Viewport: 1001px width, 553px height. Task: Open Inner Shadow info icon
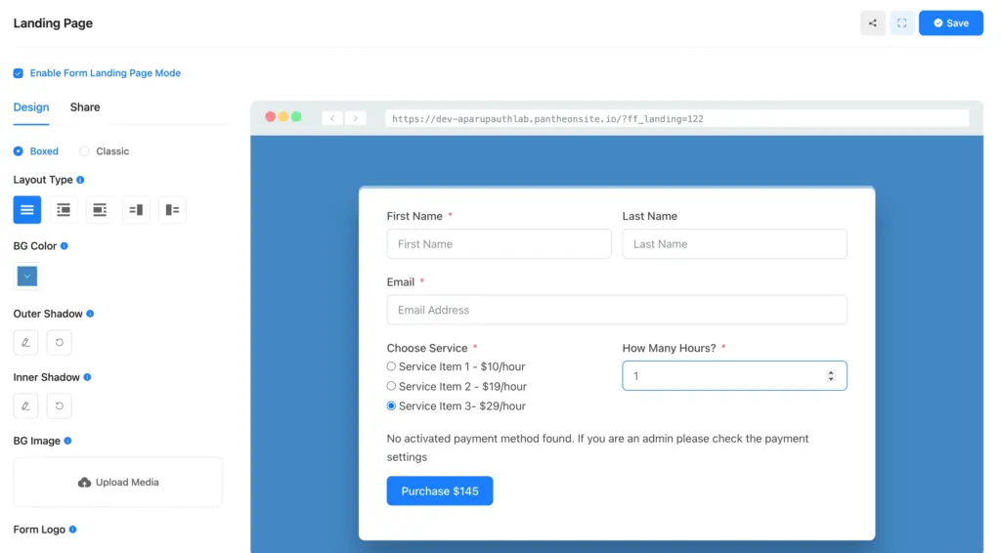click(x=87, y=377)
